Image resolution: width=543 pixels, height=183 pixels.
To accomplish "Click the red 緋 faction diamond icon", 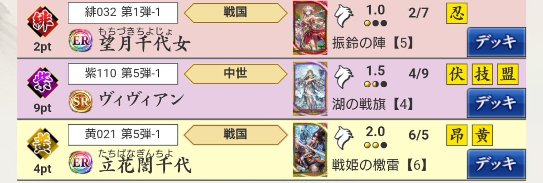I will coord(43,22).
